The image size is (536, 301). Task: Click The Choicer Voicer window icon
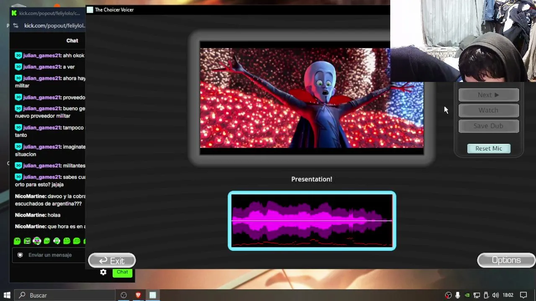(90, 10)
